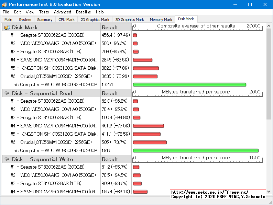This screenshot has height=205, width=273.
Task: Open the Baseline menu
Action: coord(84,12)
